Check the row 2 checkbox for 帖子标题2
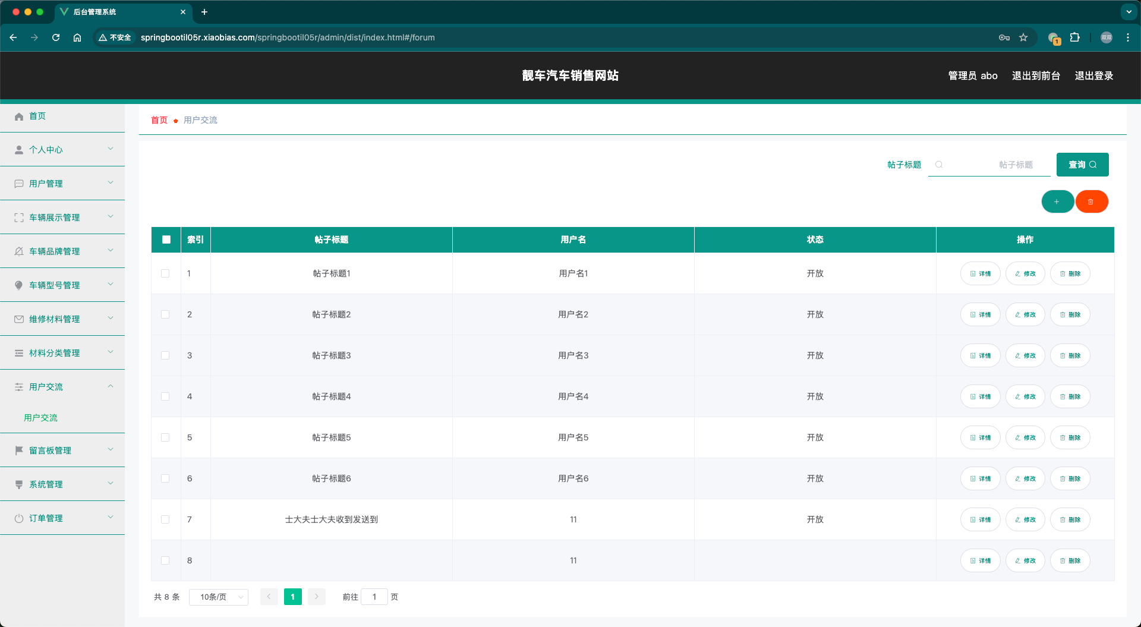The width and height of the screenshot is (1141, 627). pyautogui.click(x=165, y=314)
